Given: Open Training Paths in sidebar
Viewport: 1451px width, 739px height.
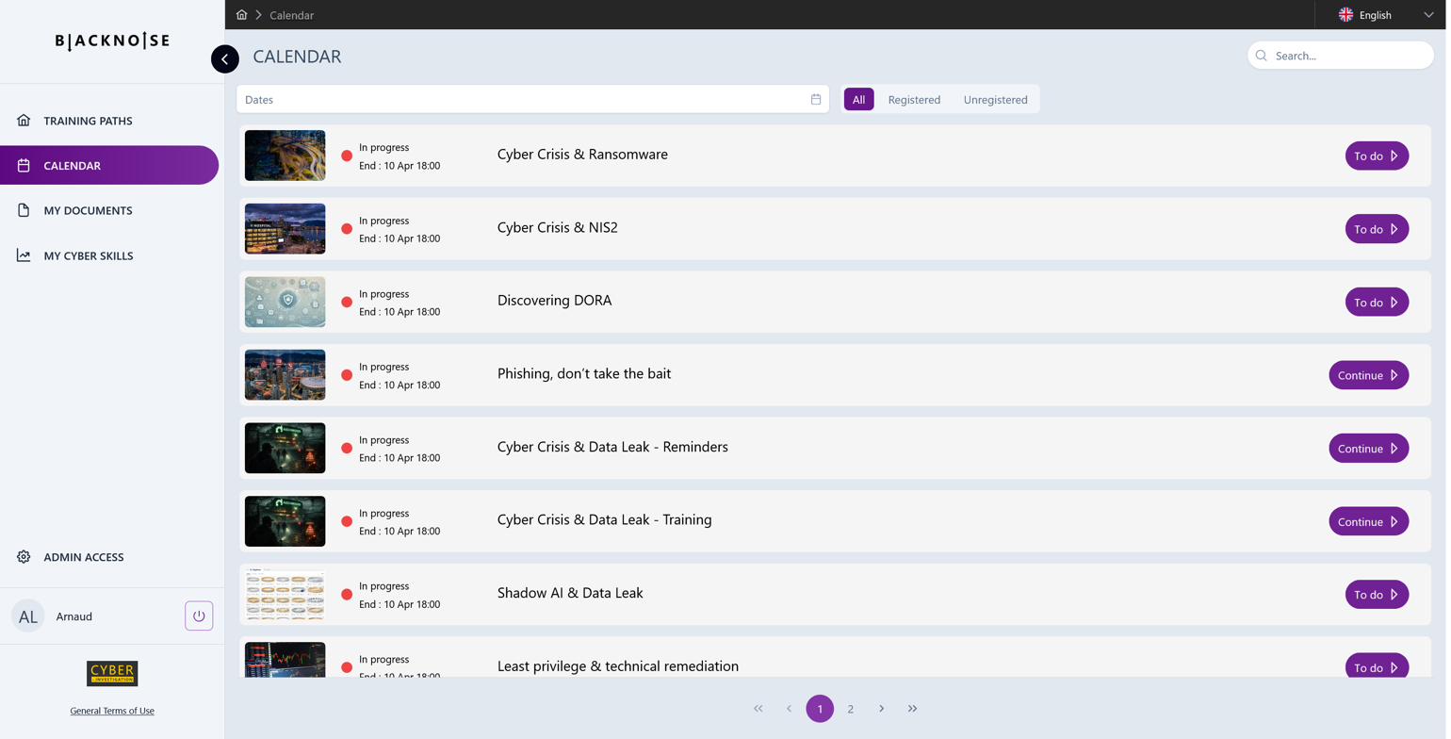Looking at the screenshot, I should click(x=109, y=121).
